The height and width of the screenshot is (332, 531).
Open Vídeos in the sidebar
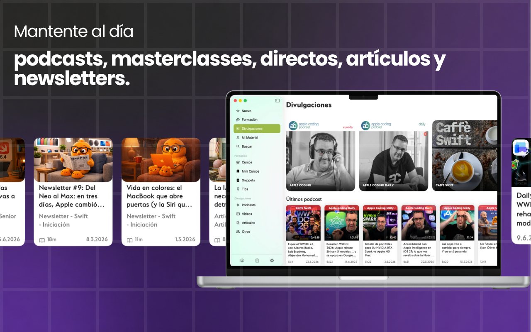click(257, 214)
